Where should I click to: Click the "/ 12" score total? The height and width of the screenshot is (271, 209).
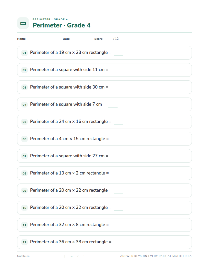pos(116,39)
